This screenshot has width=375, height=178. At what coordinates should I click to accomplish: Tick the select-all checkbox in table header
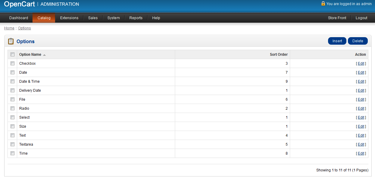[x=12, y=55]
